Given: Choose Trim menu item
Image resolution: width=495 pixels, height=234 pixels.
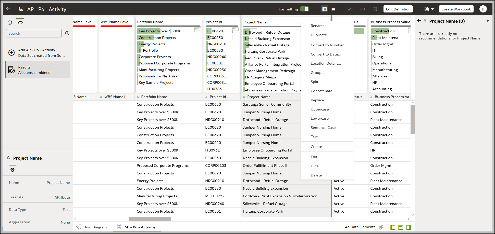Looking at the screenshot, I should click(327, 137).
